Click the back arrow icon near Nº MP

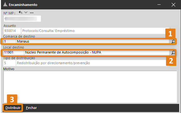point(20,12)
